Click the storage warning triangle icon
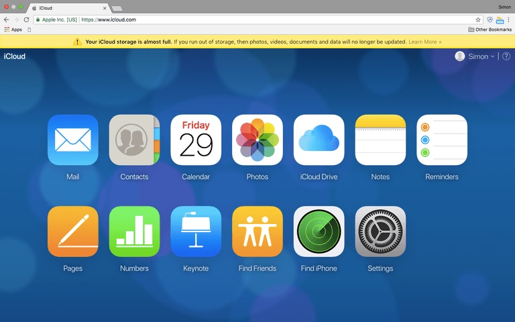The image size is (515, 322). click(x=77, y=42)
